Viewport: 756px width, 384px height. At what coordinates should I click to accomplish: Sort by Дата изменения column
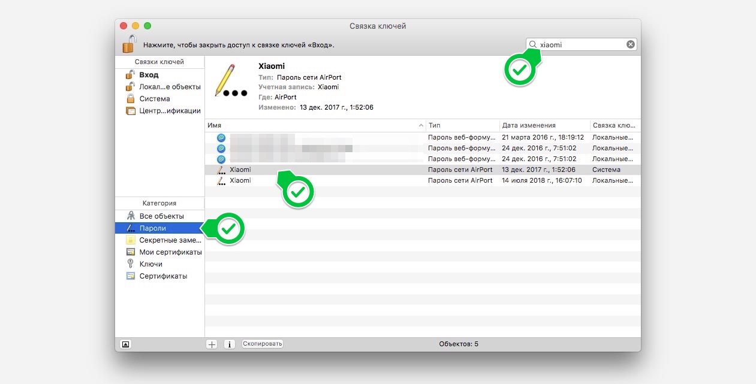(543, 126)
